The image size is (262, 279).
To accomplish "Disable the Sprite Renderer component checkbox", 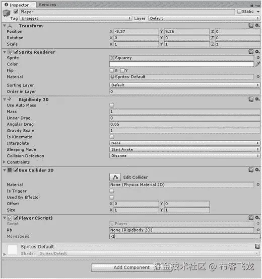I will (16, 52).
